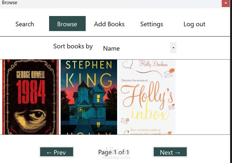This screenshot has width=232, height=163.
Task: Click the top envelope icon on Holly's Inbox
Action: [168, 74]
